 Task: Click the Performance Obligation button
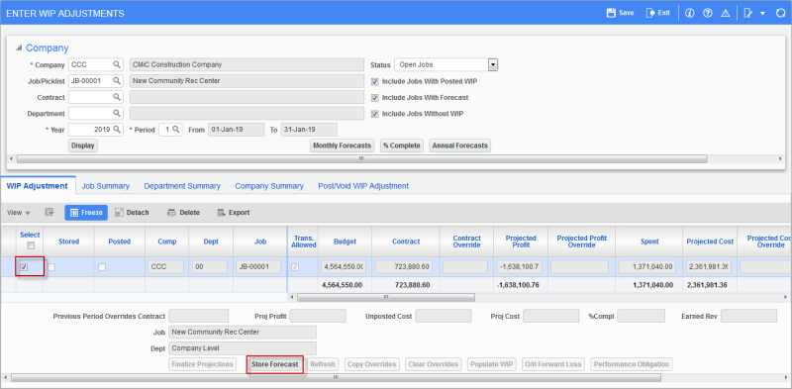pos(632,364)
